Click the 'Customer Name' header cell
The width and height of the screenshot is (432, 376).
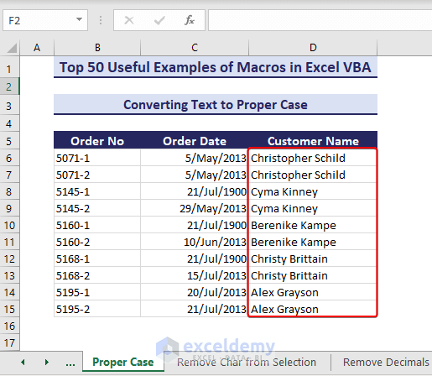[x=313, y=141]
